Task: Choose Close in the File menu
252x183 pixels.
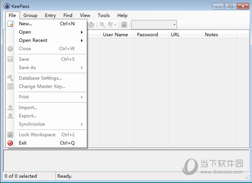Action: point(47,49)
